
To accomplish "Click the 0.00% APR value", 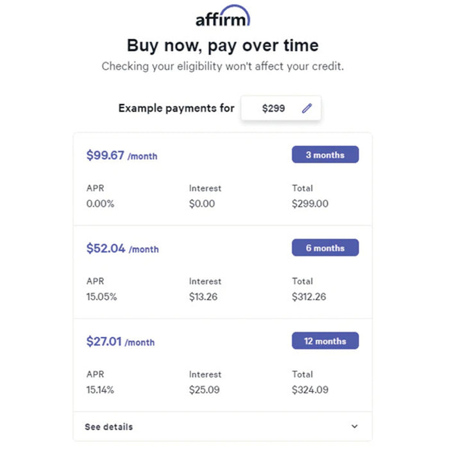I will tap(100, 203).
